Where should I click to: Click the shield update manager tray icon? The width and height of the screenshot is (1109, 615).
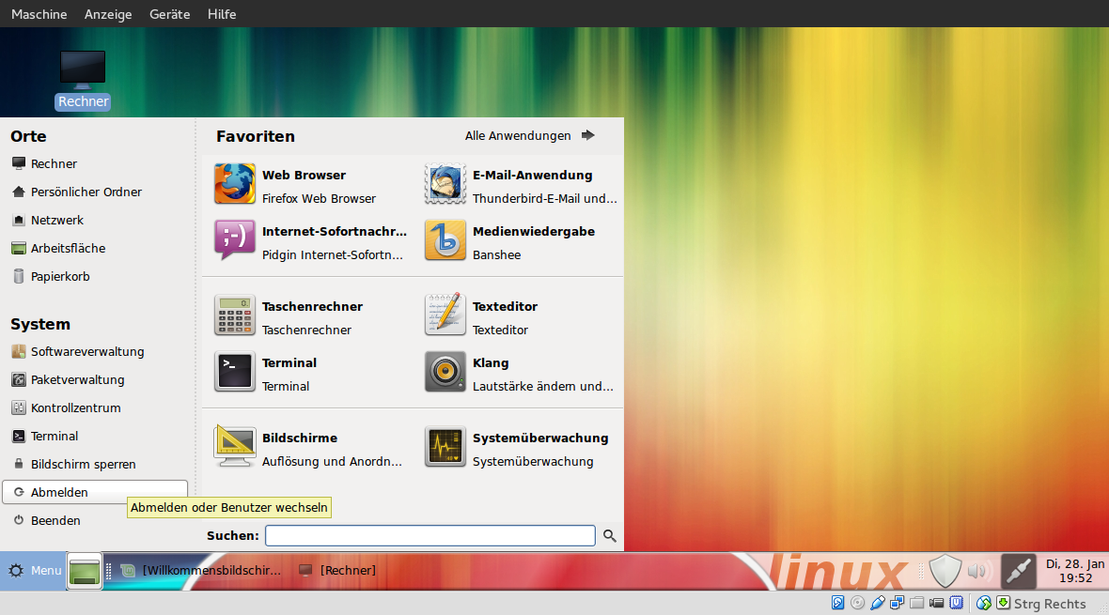(945, 571)
